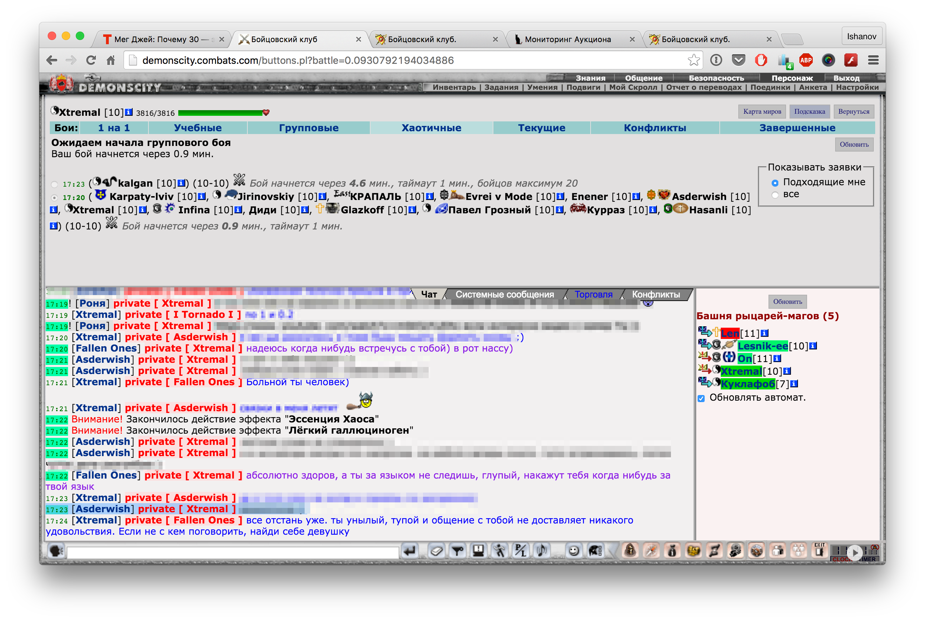Screen dimensions: 925x621
Task: Open the 'Настройки' menu link
Action: (857, 87)
